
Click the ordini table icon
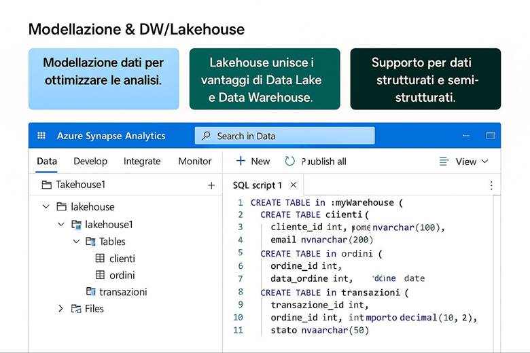[x=100, y=275]
